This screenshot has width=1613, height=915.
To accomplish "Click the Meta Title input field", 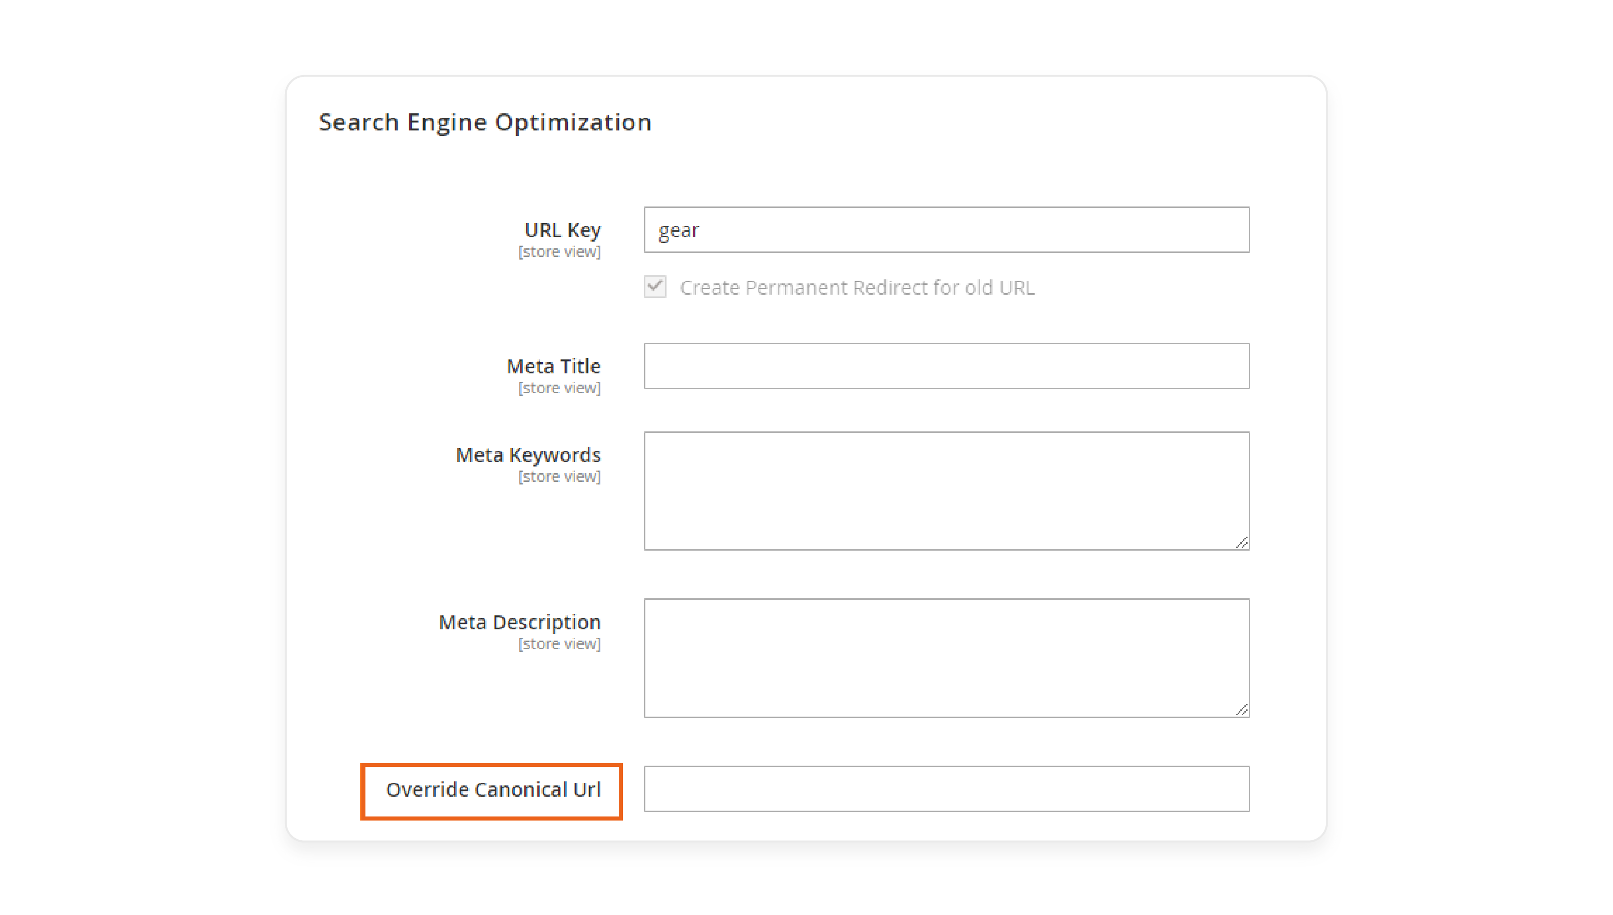I will coord(946,366).
